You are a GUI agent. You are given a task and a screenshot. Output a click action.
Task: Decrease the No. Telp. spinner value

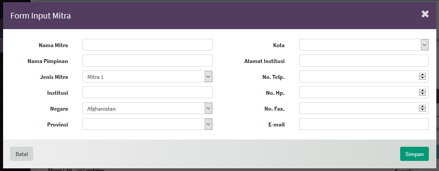tap(422, 78)
